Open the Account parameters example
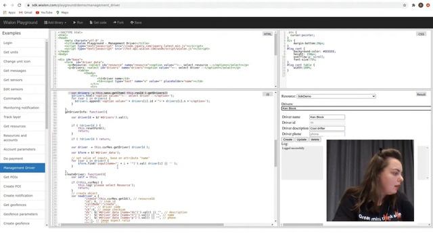Viewport: 433px width, 244px height. click(22, 149)
